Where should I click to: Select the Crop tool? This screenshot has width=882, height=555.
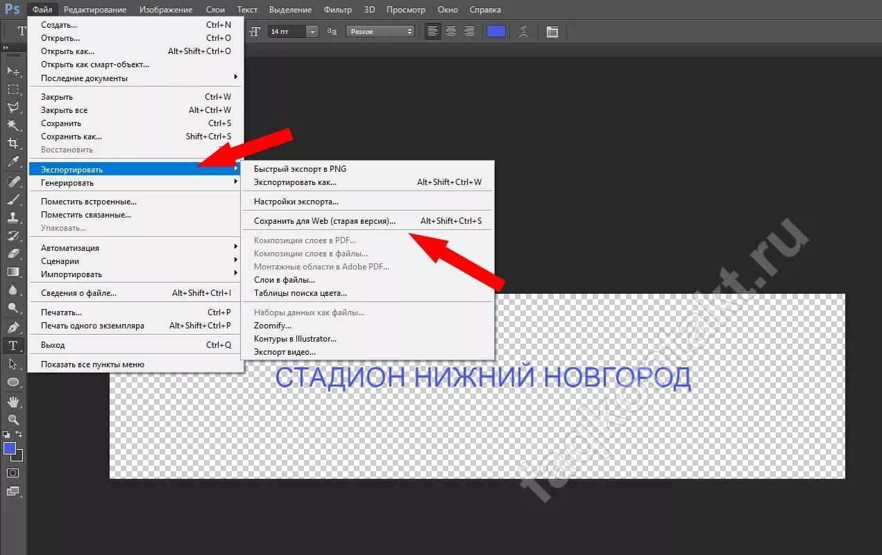(13, 143)
